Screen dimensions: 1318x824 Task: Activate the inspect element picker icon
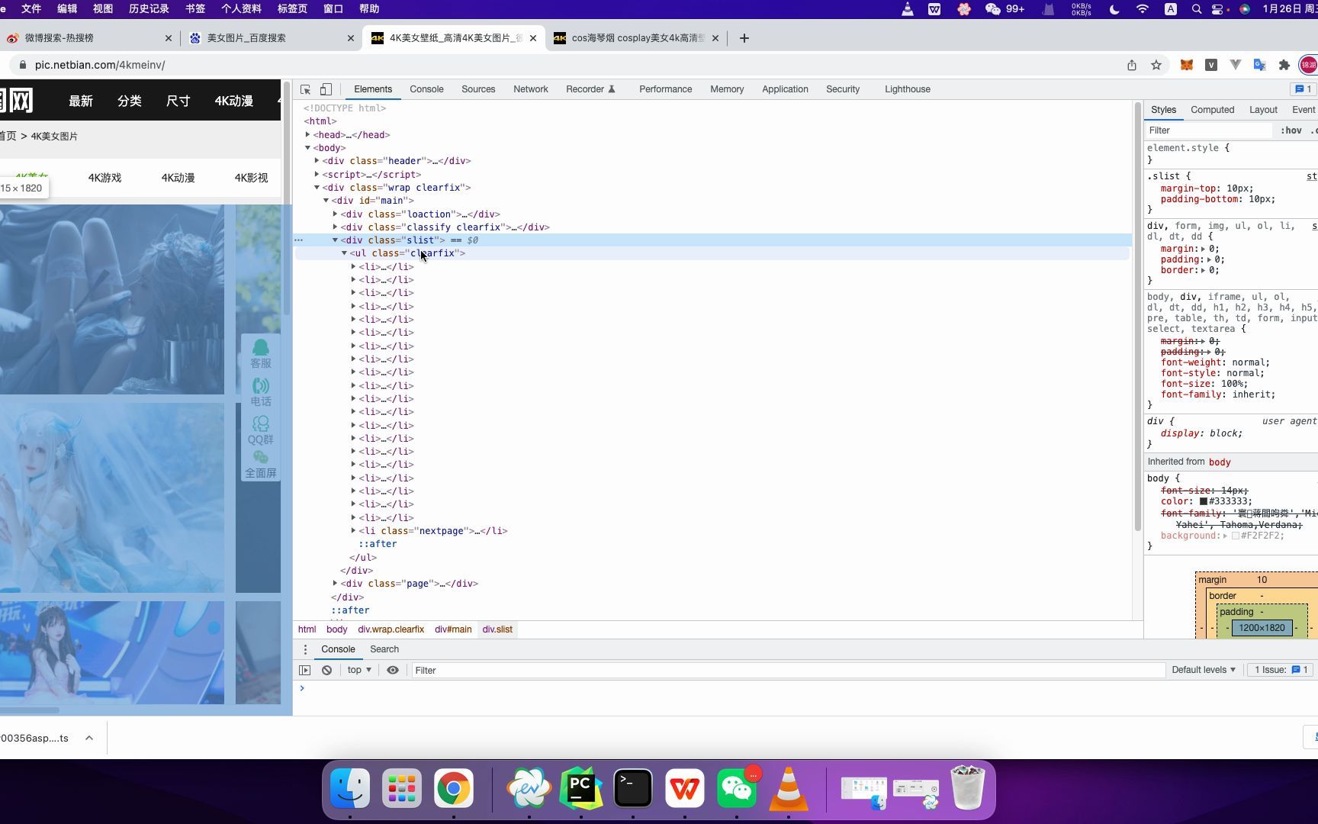click(305, 89)
